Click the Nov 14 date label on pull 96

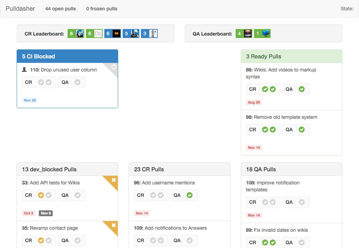point(142,213)
